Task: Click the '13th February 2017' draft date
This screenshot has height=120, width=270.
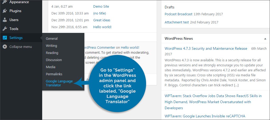Action: [208, 14]
